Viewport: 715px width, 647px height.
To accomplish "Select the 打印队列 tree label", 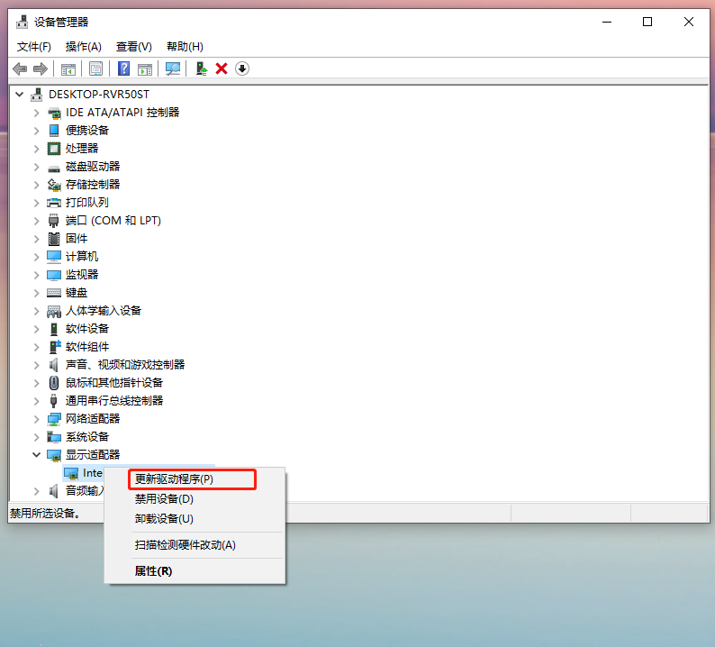I will pyautogui.click(x=87, y=203).
